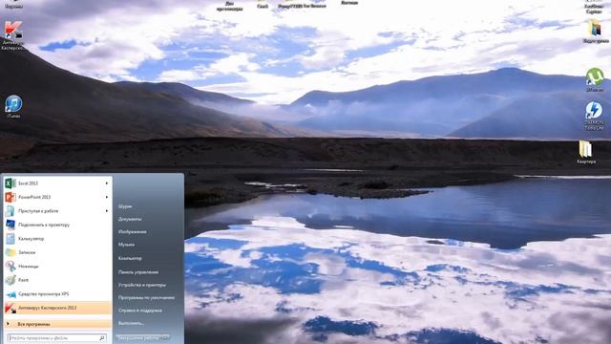Focus the Start menu search programs field
This screenshot has height=344, width=611.
click(x=57, y=337)
